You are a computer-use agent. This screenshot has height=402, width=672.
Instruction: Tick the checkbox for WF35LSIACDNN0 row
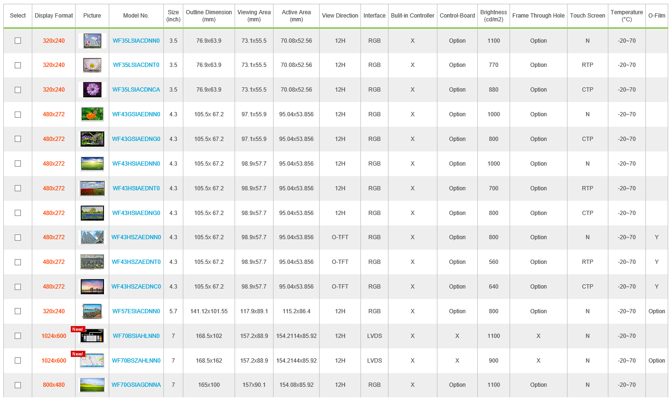tap(18, 41)
